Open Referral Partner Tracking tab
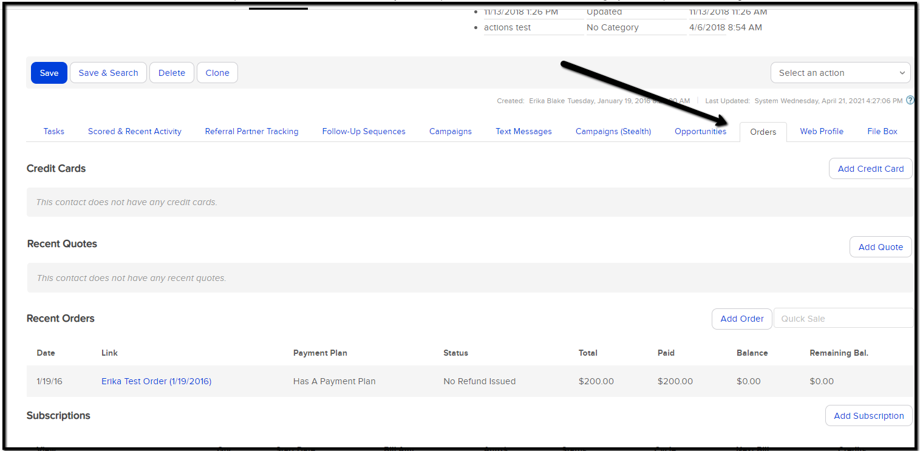 pos(251,131)
